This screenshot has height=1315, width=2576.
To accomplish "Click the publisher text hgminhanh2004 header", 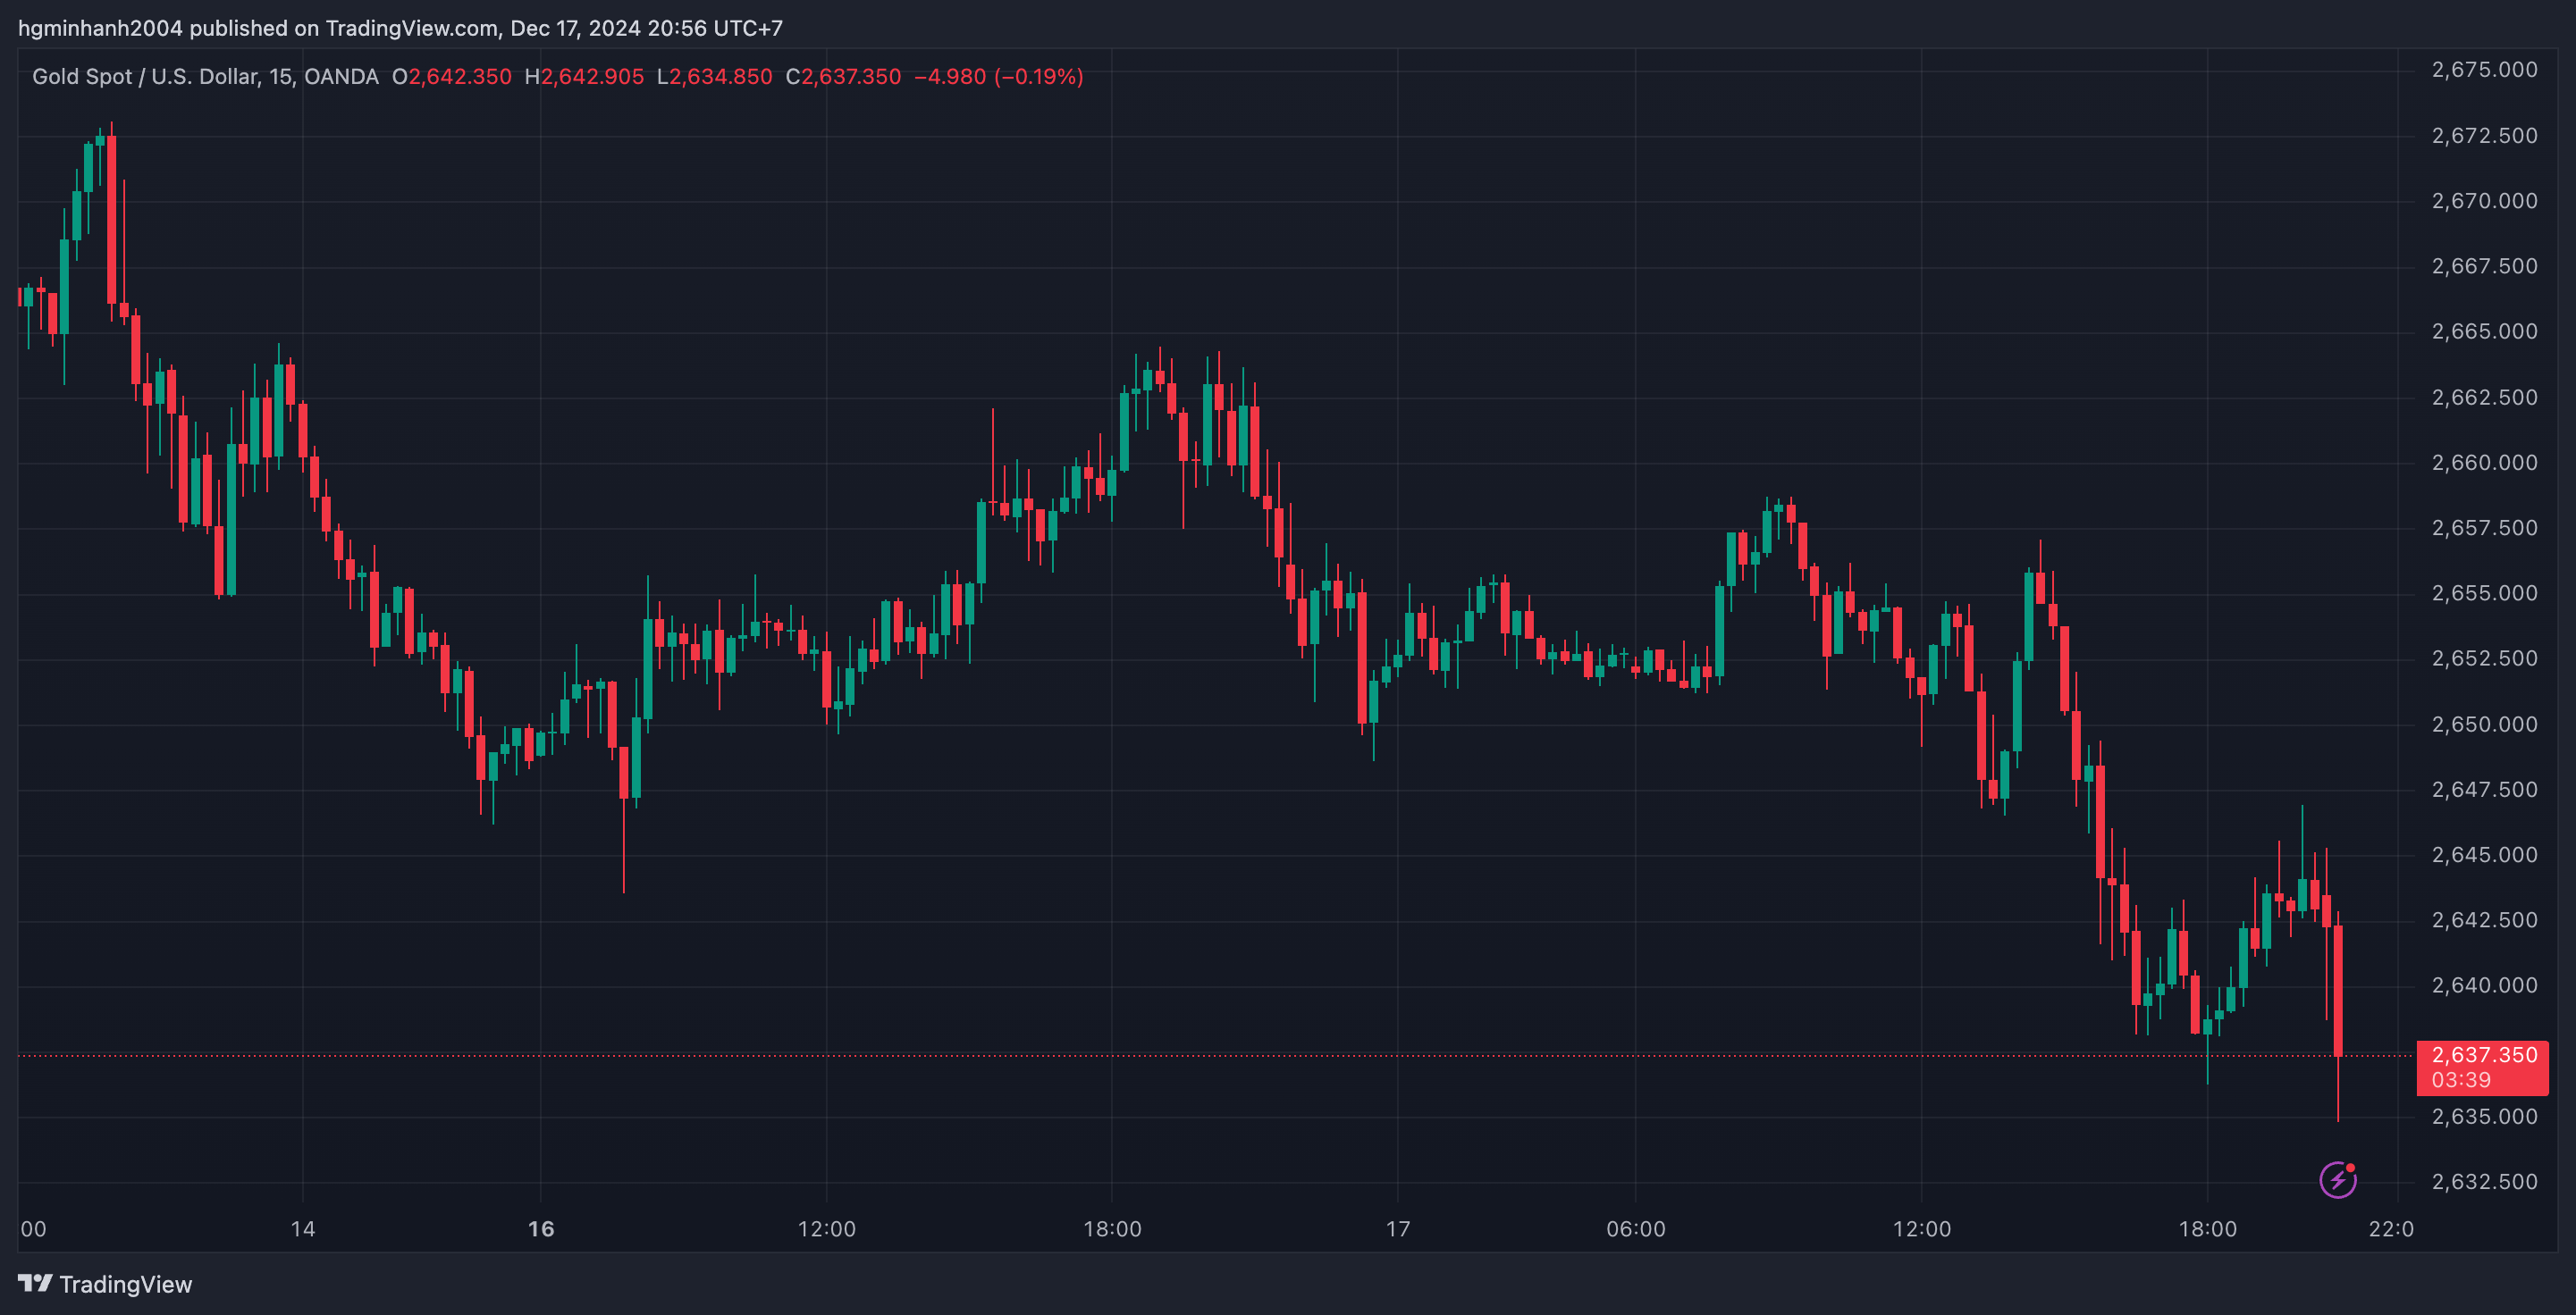I will click(x=400, y=28).
